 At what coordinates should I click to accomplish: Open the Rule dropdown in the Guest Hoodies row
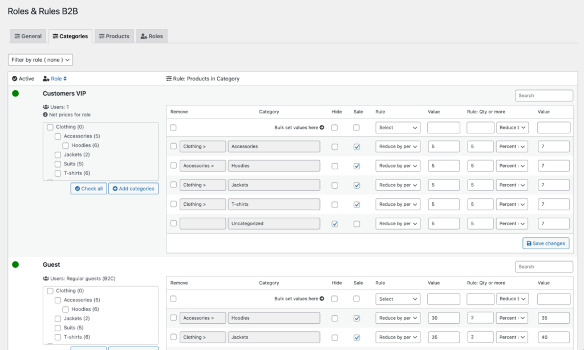click(x=398, y=318)
